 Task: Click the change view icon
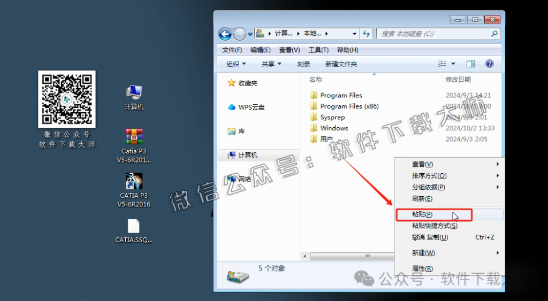[442, 64]
